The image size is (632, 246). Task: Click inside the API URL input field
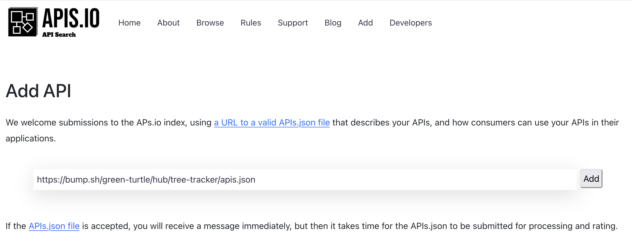[303, 179]
